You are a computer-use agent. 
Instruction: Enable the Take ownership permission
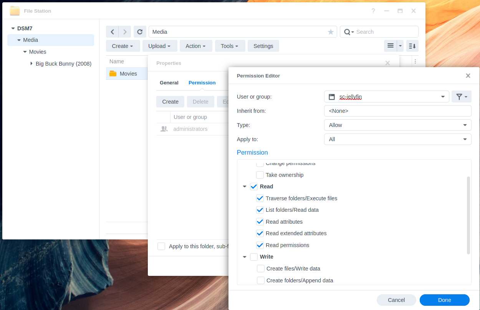tap(260, 175)
